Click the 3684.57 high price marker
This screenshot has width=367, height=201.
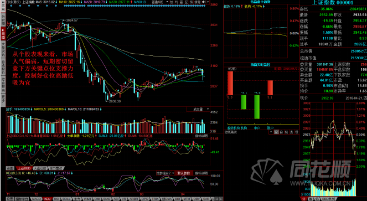pos(72,20)
